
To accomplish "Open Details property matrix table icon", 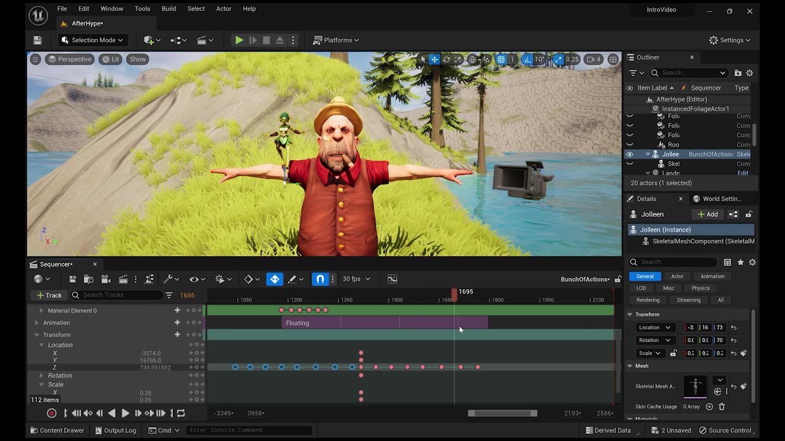I will (727, 262).
